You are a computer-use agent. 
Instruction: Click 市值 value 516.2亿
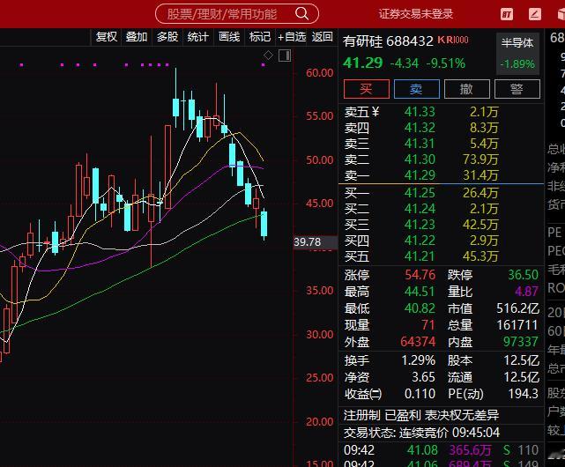tap(517, 308)
